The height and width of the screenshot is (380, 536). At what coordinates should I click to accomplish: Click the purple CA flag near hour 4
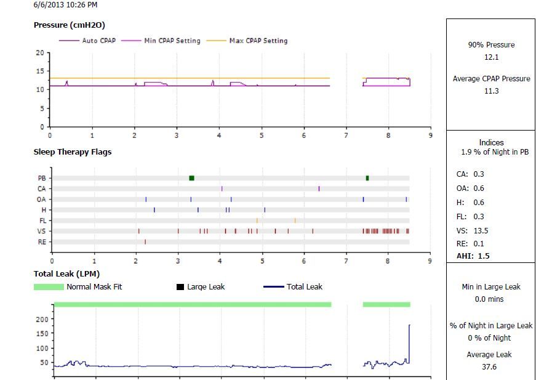pyautogui.click(x=222, y=188)
